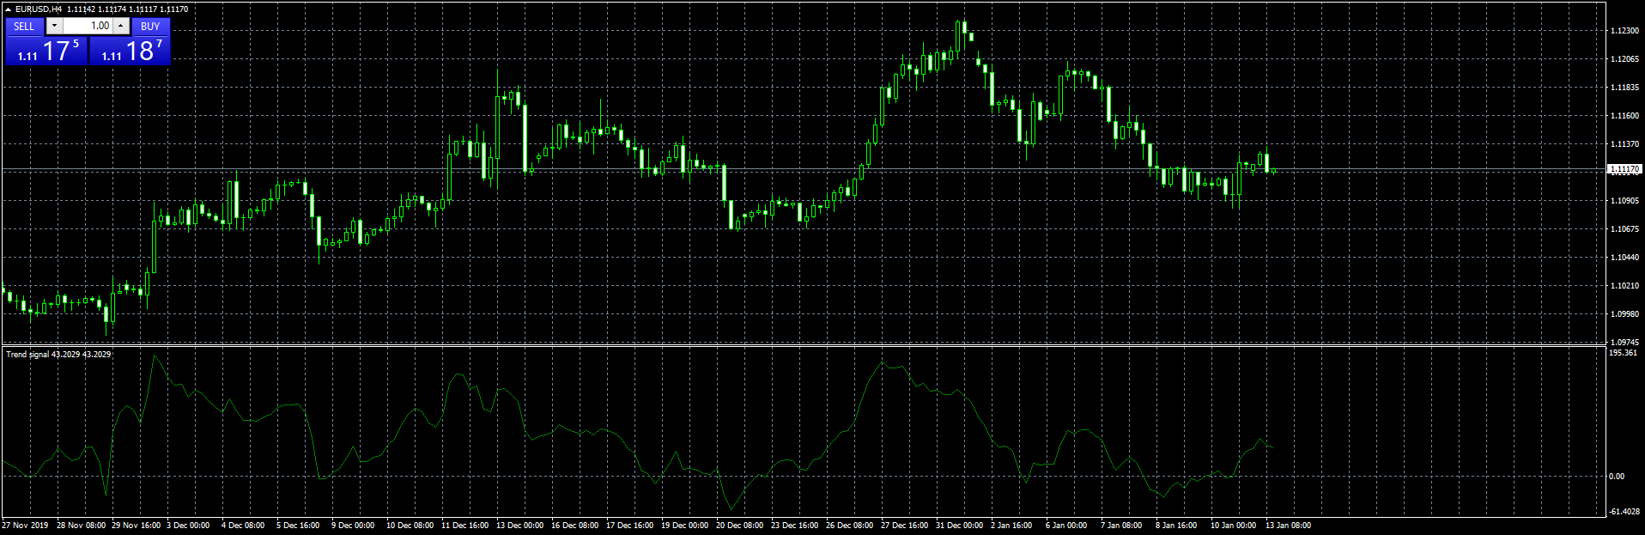Click the 11 Dec 16:00 time label
Screen dimensions: 1645x535
point(465,526)
